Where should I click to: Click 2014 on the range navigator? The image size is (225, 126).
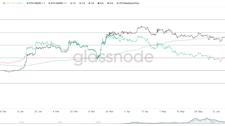[60, 122]
